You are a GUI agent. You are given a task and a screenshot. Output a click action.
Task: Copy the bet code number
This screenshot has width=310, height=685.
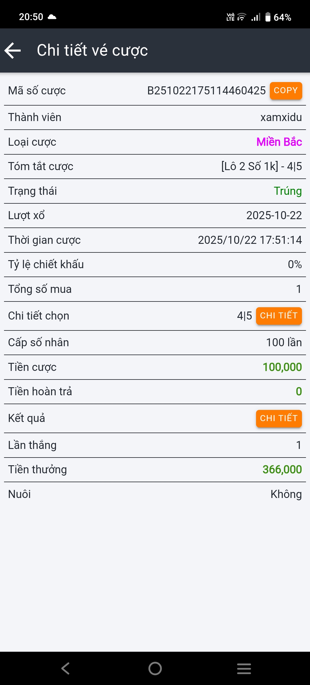286,91
